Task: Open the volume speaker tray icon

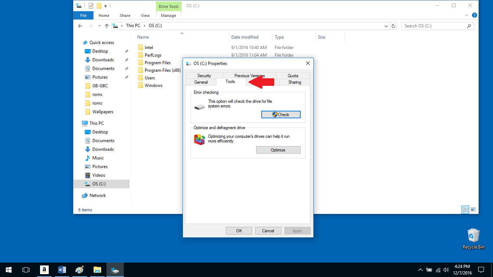Action: pyautogui.click(x=446, y=270)
